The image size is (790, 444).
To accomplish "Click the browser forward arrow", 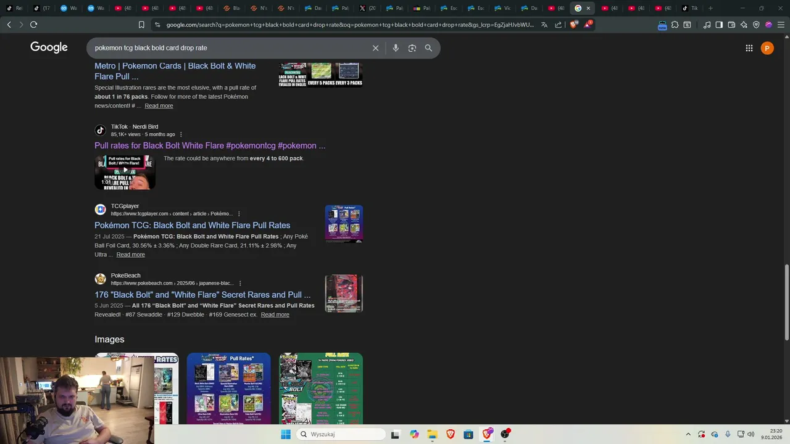I will point(21,25).
